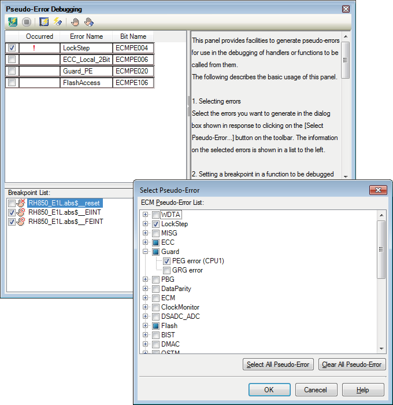Tick the GRG error checkbox

(x=167, y=270)
